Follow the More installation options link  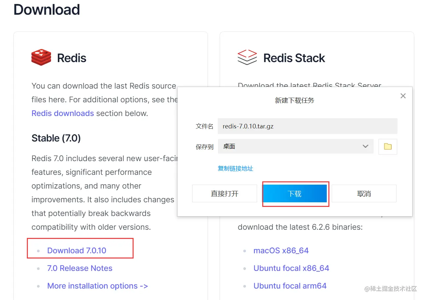click(x=98, y=286)
